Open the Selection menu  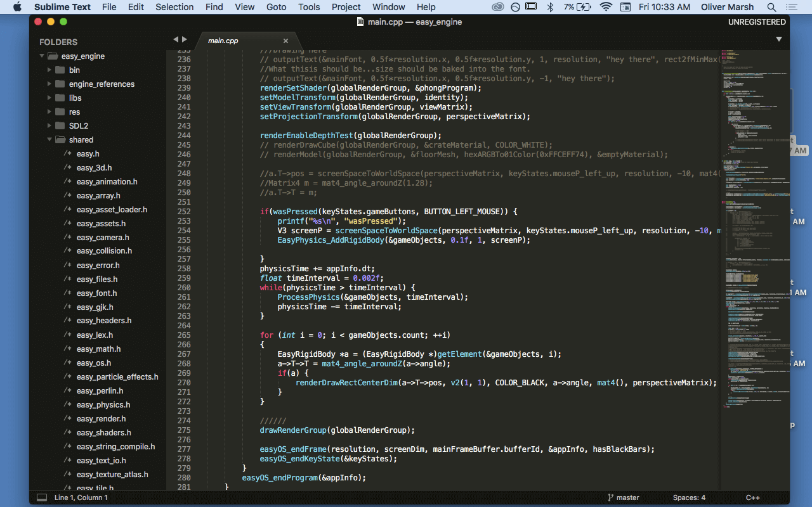pyautogui.click(x=174, y=7)
